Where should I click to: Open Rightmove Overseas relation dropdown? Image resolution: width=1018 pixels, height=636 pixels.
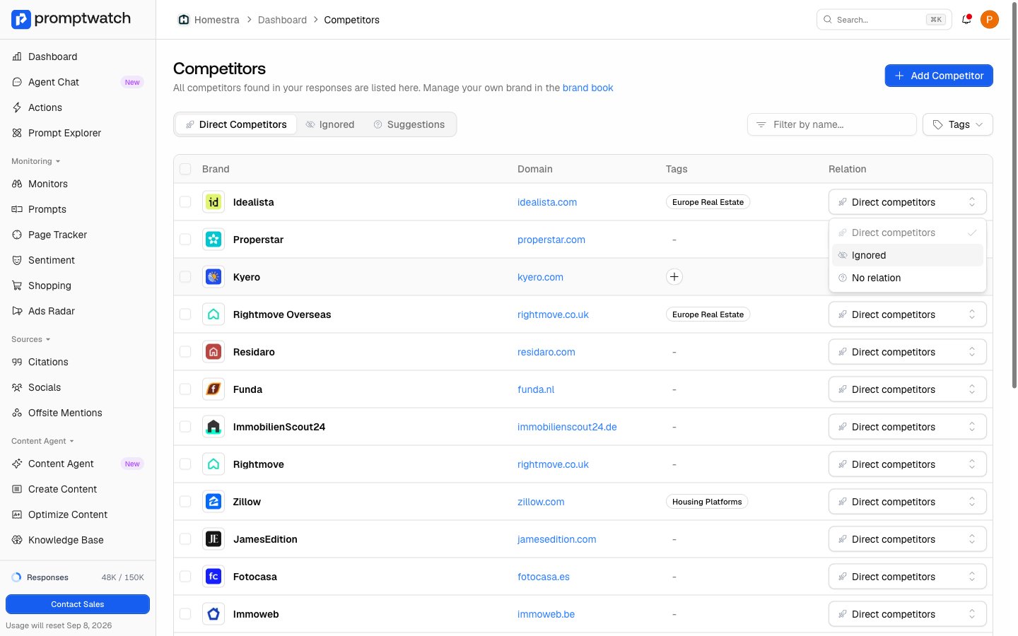click(907, 314)
